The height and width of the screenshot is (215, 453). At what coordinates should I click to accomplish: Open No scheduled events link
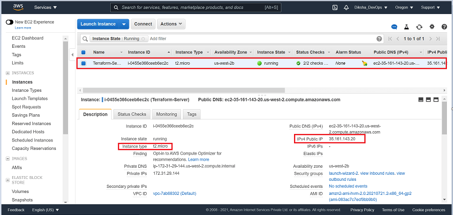pos(348,186)
